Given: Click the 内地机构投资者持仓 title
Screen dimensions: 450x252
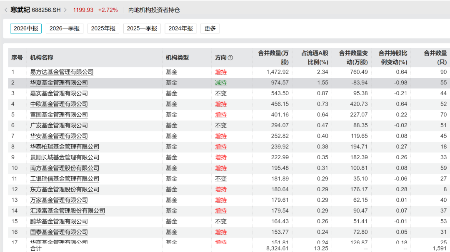Looking at the screenshot, I should 154,10.
